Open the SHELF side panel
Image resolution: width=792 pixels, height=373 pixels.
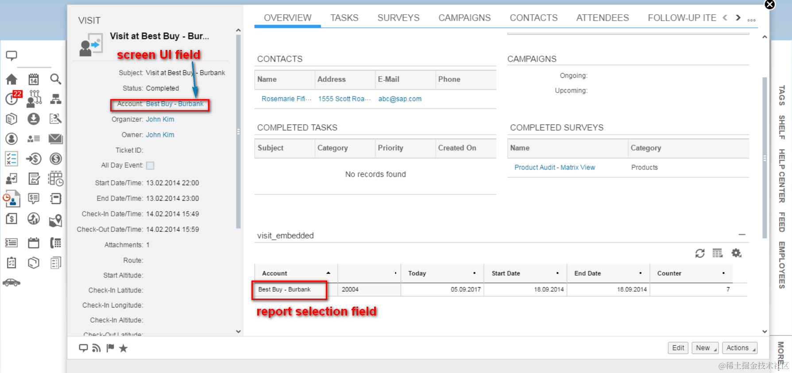(x=782, y=127)
